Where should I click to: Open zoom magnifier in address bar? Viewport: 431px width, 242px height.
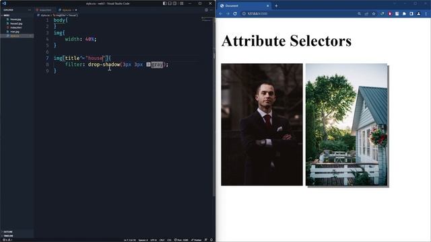point(359,13)
